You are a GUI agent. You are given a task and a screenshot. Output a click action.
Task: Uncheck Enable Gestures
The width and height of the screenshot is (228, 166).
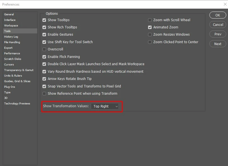[x=44, y=35]
